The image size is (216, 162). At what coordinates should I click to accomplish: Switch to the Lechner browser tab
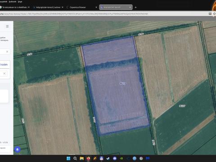pyautogui.click(x=48, y=7)
